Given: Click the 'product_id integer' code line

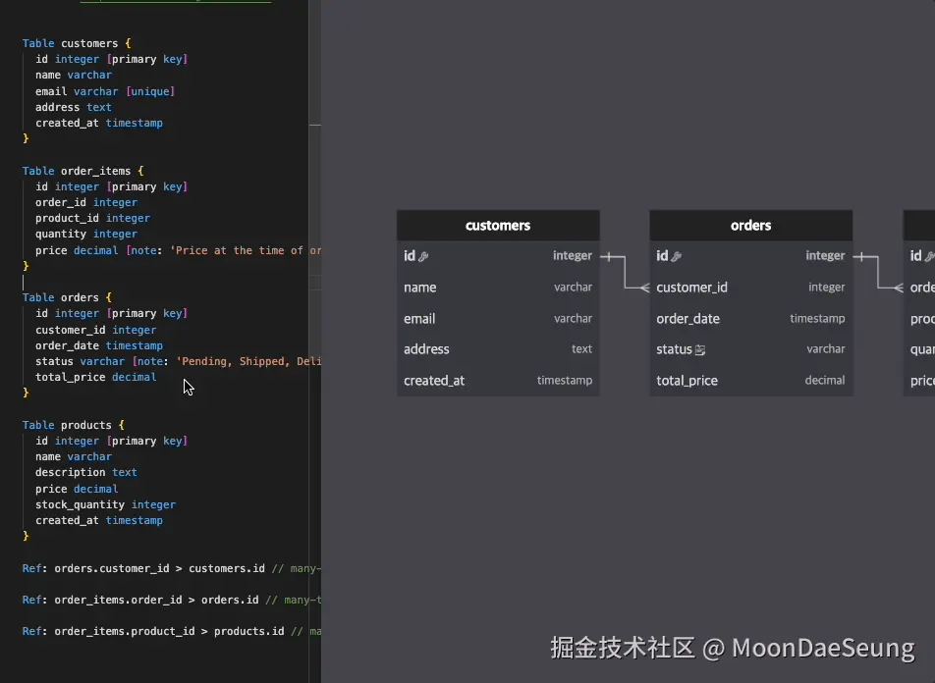Looking at the screenshot, I should pos(92,218).
